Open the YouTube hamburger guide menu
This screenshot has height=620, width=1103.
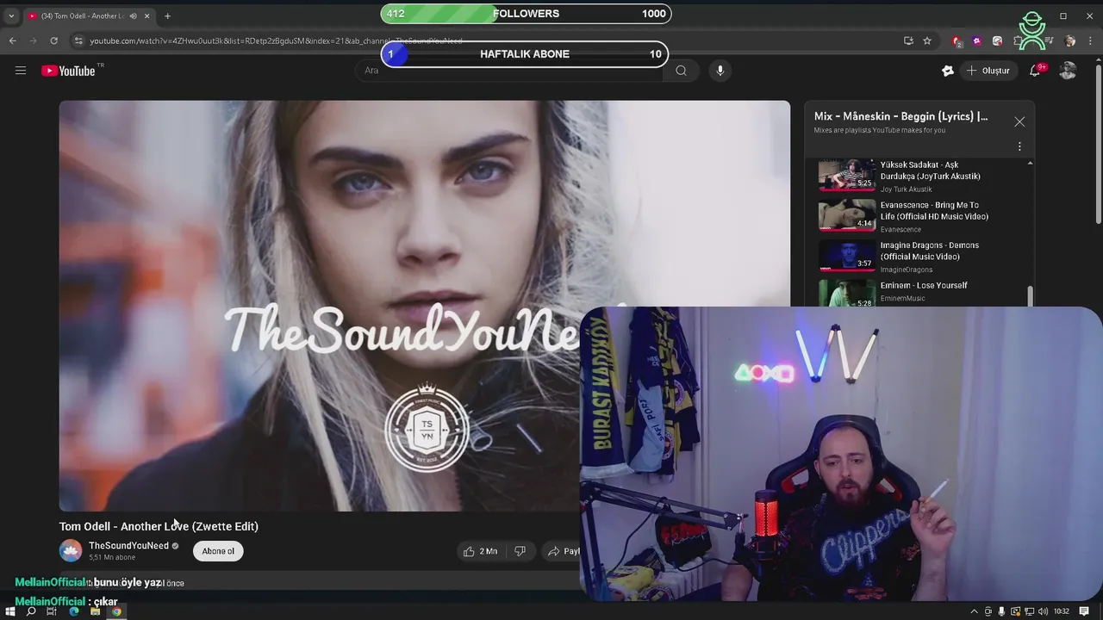[x=21, y=71]
